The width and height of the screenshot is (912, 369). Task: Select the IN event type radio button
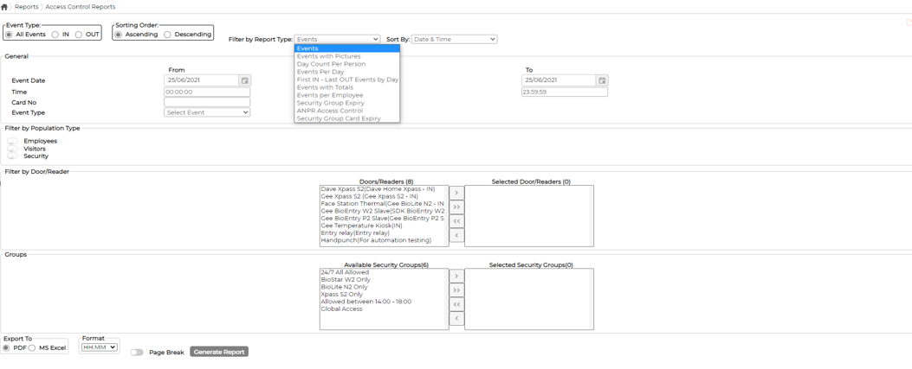pyautogui.click(x=55, y=35)
